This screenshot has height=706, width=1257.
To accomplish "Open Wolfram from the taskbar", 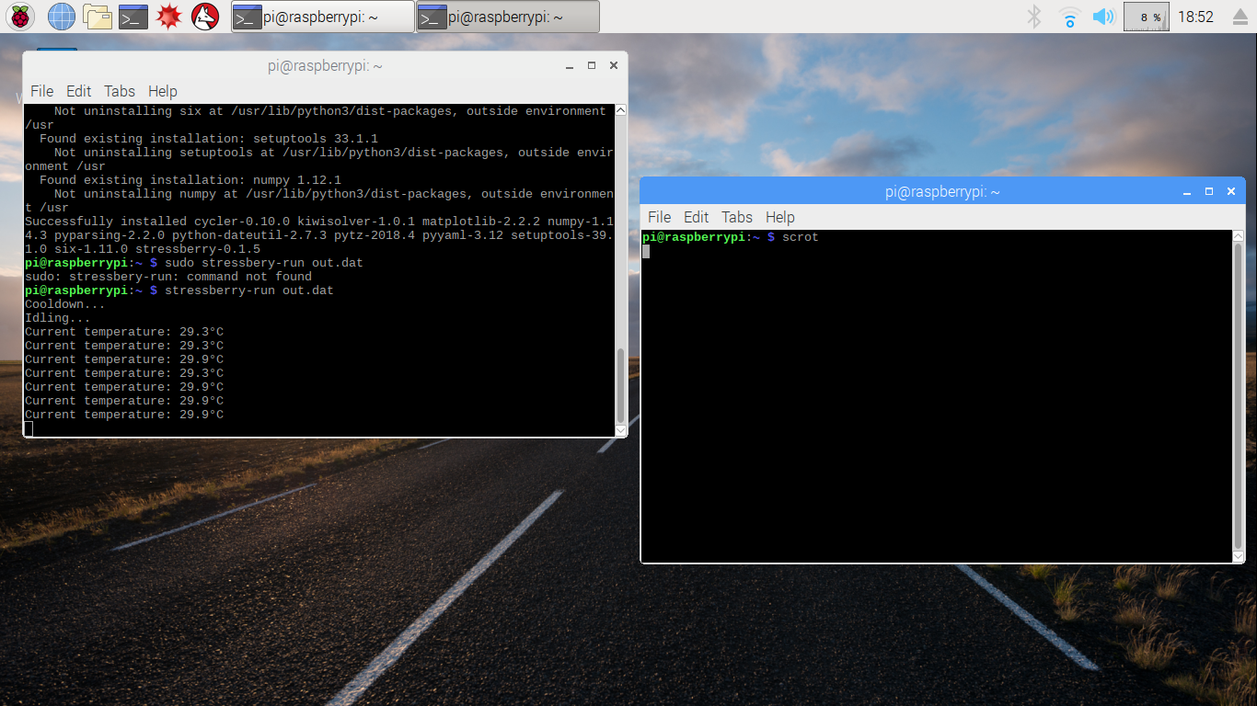I will point(204,16).
